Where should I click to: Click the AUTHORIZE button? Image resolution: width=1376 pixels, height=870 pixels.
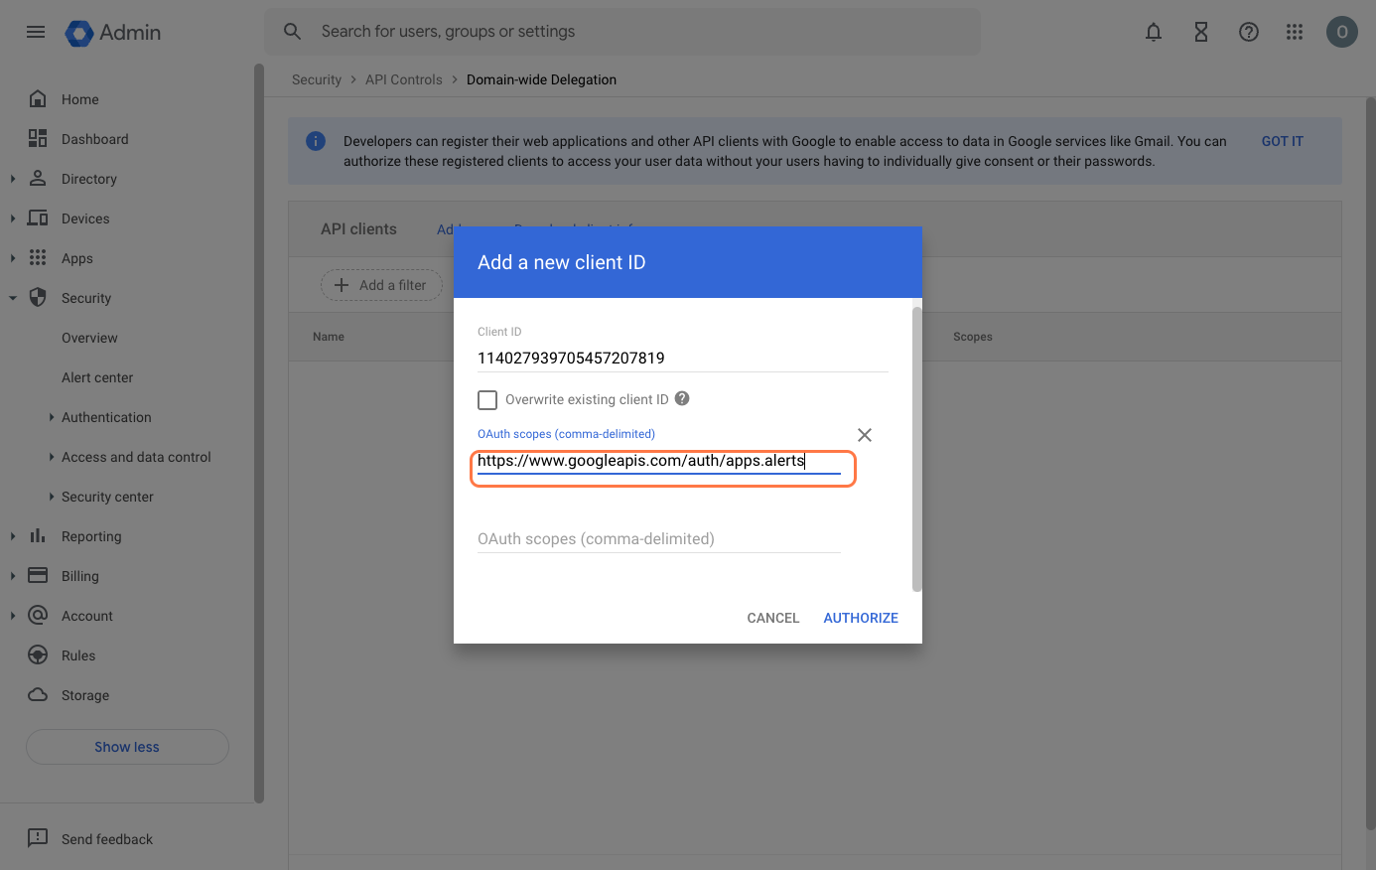(860, 618)
